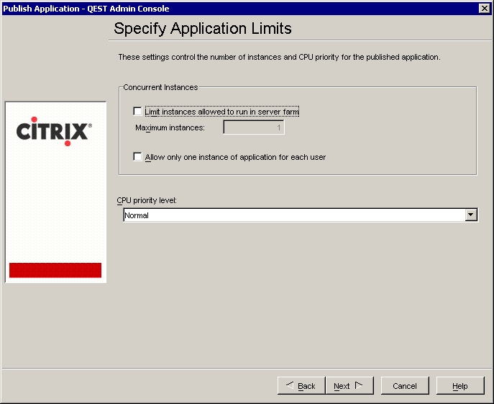Click the Publish Application title bar
Viewport: 494px width, 404px height.
[216, 8]
